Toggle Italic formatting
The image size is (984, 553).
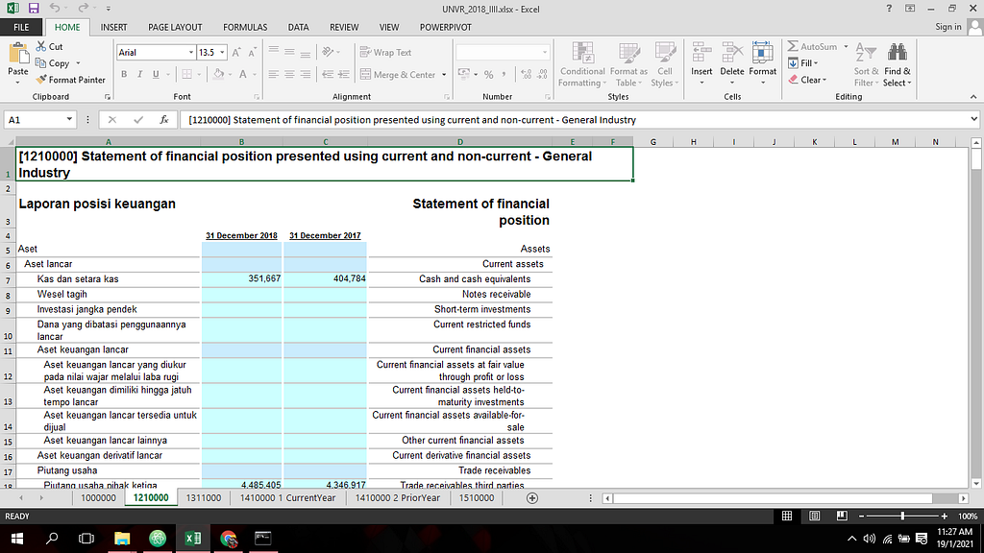[x=140, y=74]
